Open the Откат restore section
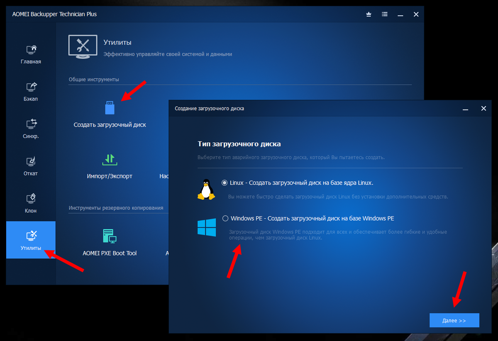 pyautogui.click(x=31, y=167)
